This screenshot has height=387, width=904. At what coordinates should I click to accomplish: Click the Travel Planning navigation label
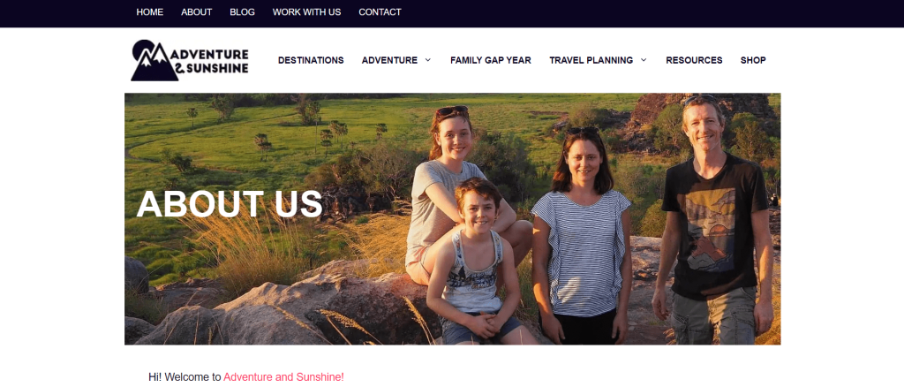pos(591,60)
